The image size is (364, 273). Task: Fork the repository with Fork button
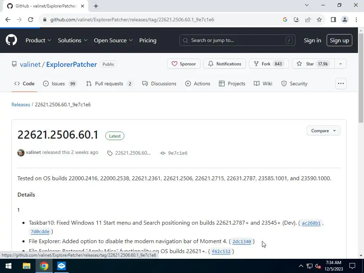[x=269, y=64]
